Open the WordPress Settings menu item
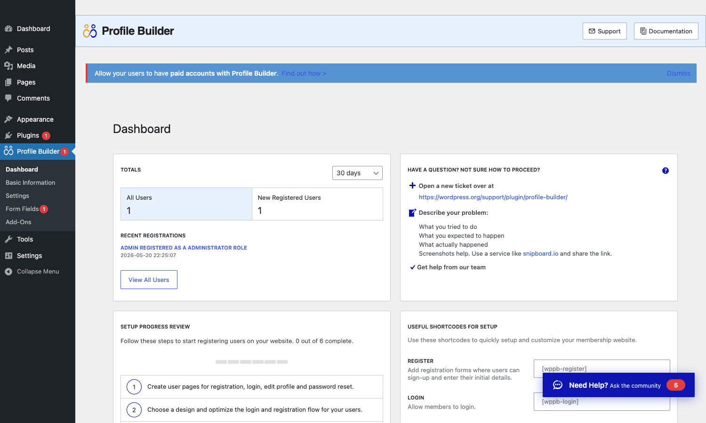 (x=38, y=256)
